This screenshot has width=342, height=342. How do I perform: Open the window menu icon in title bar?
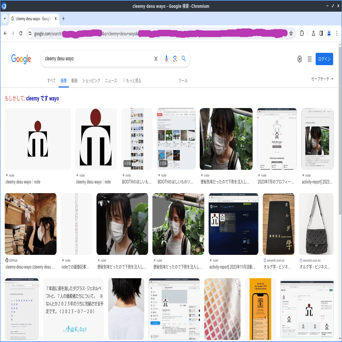point(4,6)
